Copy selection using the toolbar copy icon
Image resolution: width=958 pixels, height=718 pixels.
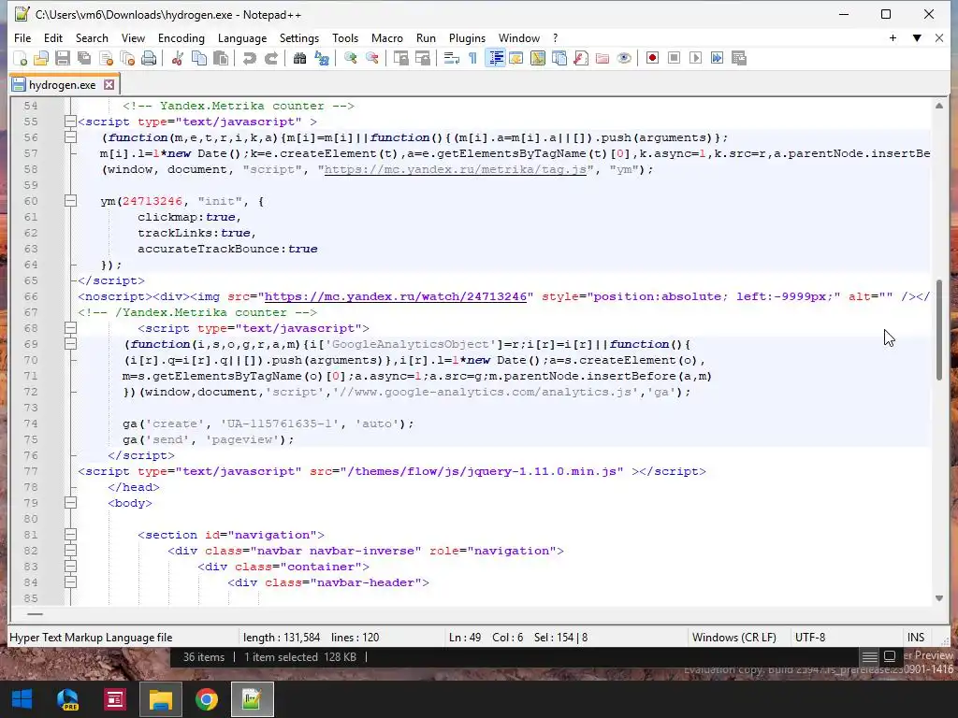(199, 58)
